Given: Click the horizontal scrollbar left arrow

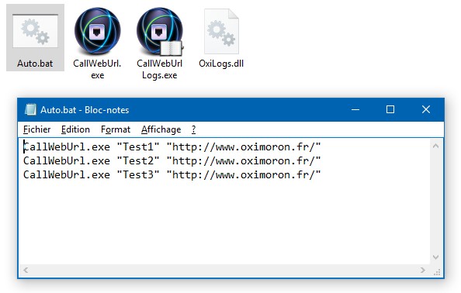Looking at the screenshot, I should pyautogui.click(x=26, y=270).
